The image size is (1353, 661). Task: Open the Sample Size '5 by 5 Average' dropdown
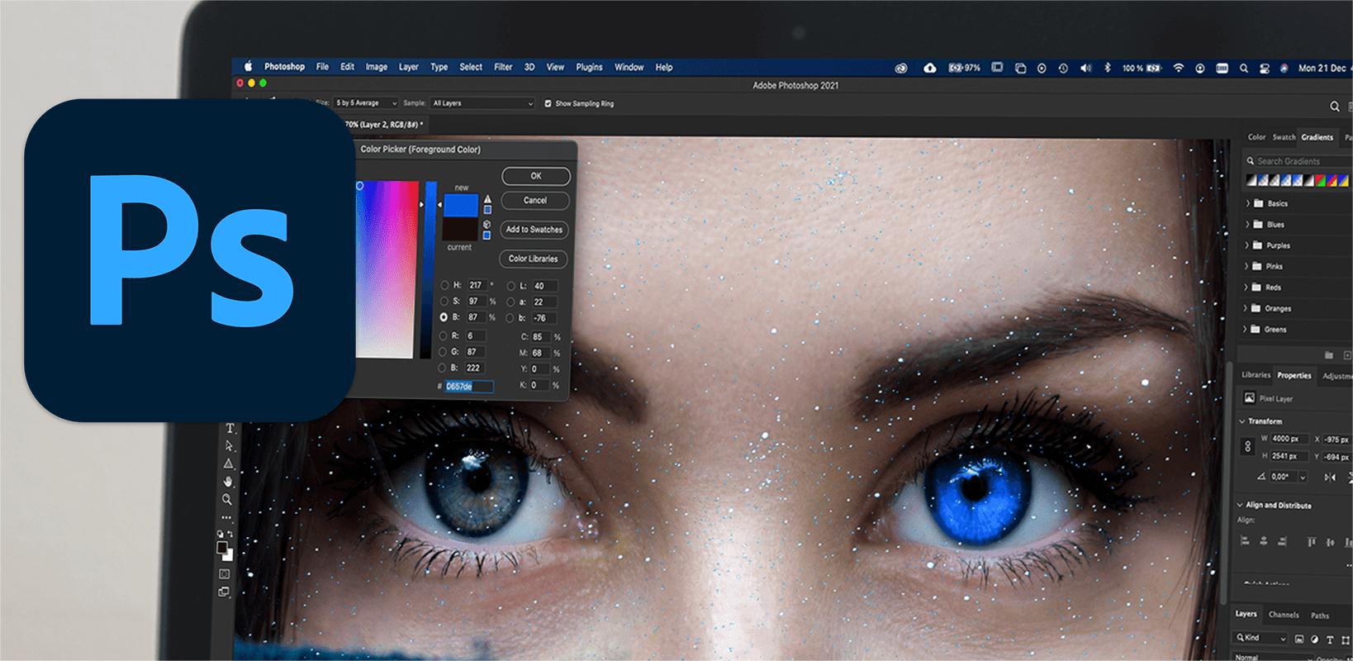(366, 103)
